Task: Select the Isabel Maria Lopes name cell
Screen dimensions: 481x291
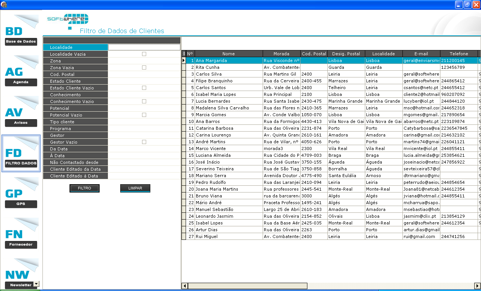Action: click(x=229, y=94)
